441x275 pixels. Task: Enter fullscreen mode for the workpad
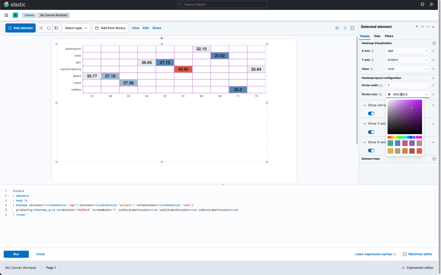coord(353,28)
